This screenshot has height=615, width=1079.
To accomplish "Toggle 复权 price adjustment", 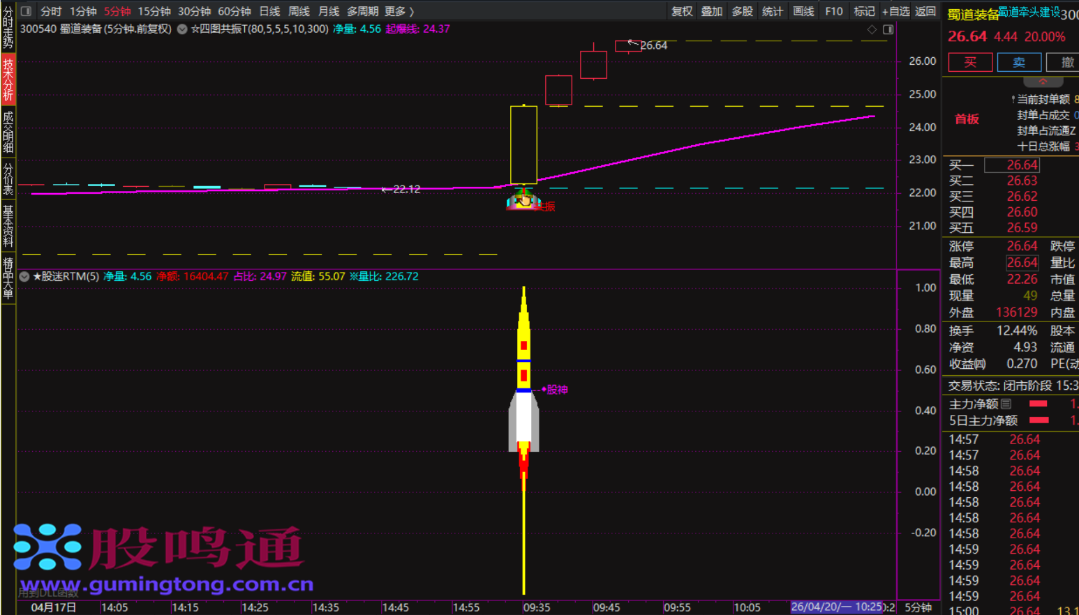I will [x=681, y=11].
